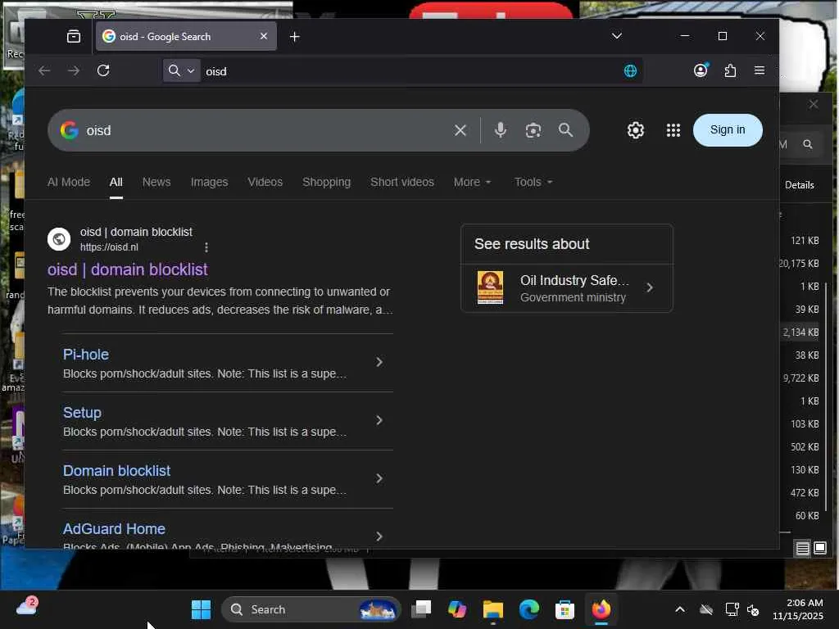Open the Firefox account icon

(701, 70)
